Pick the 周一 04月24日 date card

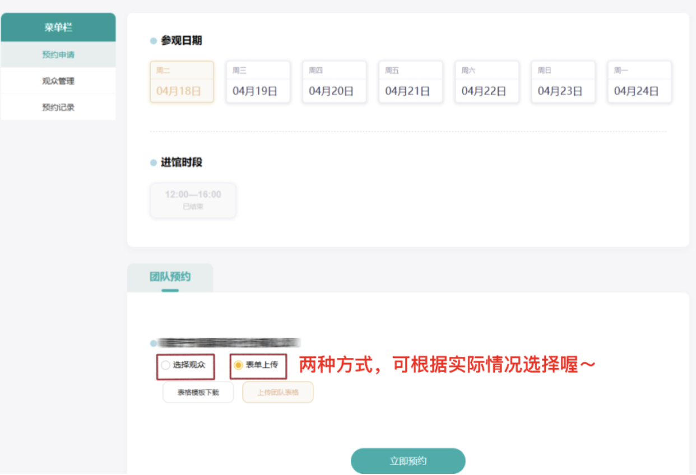(x=639, y=82)
